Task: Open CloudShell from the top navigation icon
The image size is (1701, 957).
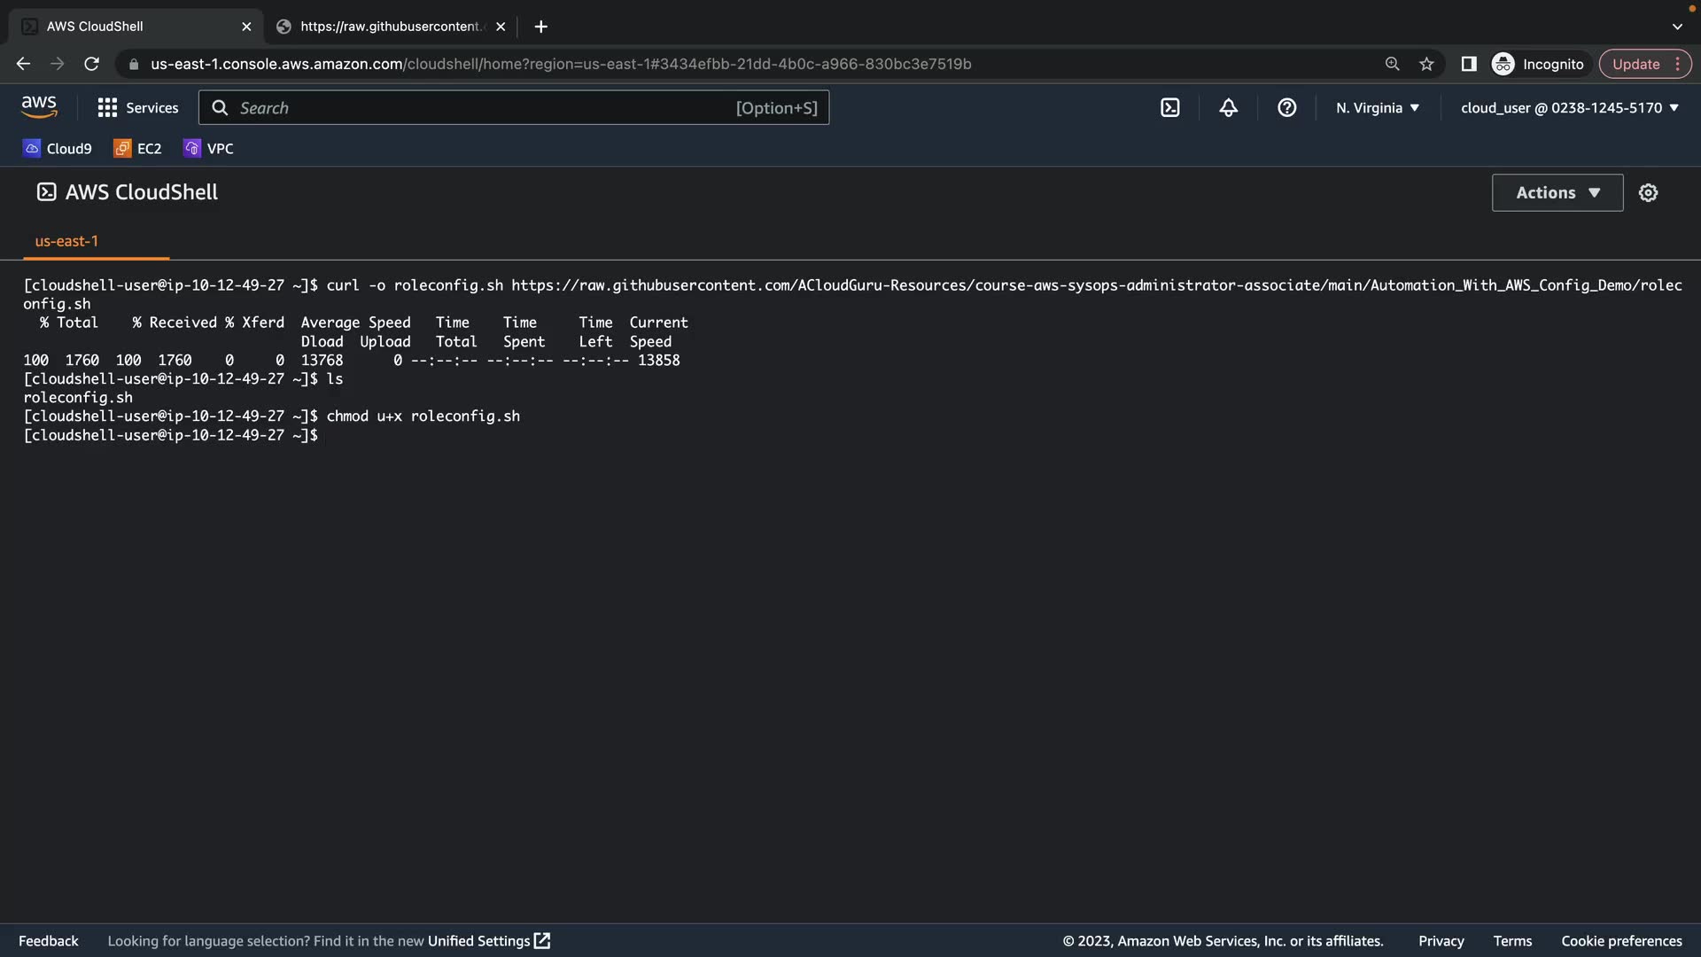Action: 1169,108
